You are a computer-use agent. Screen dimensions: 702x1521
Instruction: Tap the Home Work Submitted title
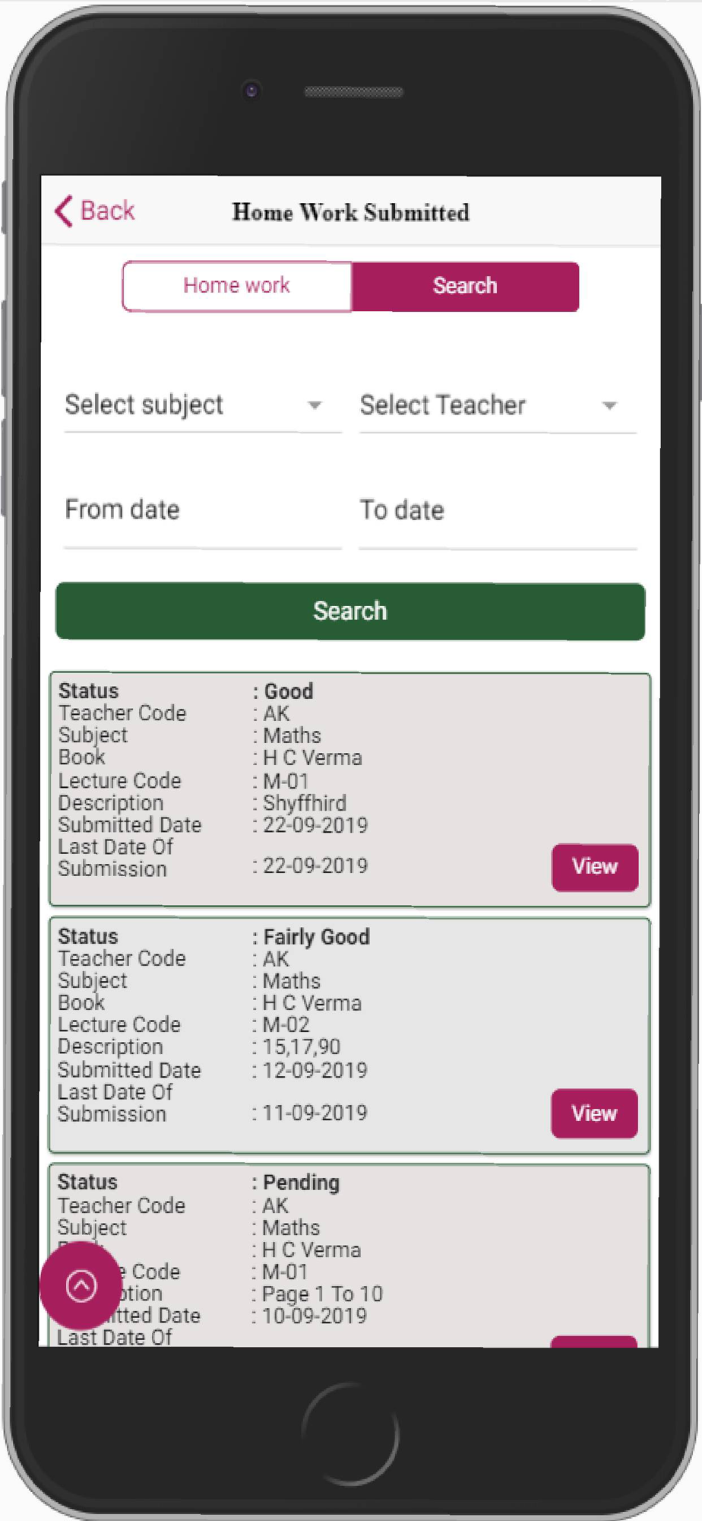click(x=351, y=212)
